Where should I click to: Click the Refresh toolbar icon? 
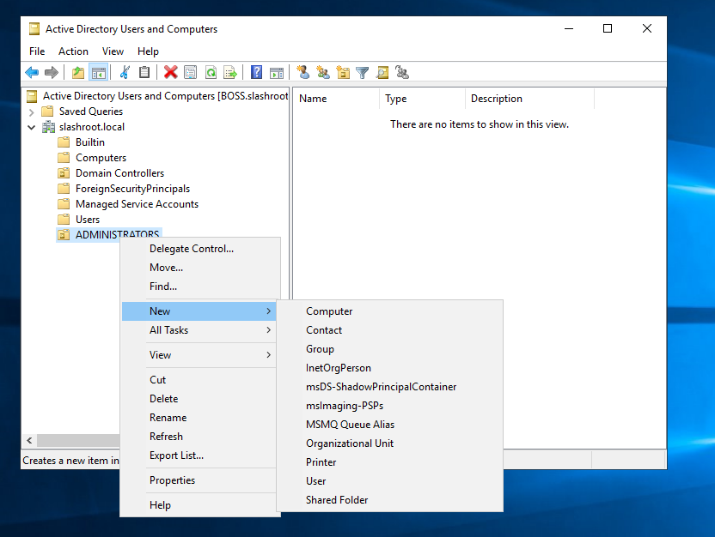point(211,73)
